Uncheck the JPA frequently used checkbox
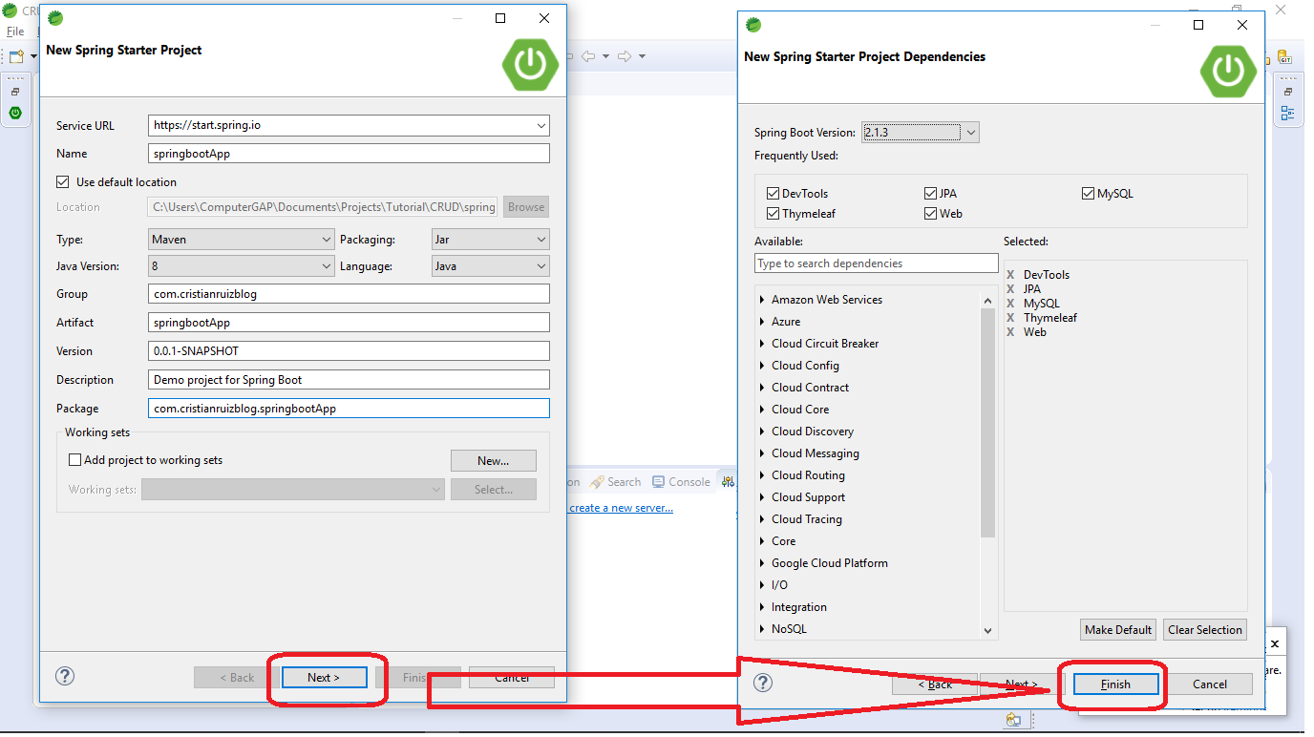Screen dimensions: 1314x737 [930, 193]
